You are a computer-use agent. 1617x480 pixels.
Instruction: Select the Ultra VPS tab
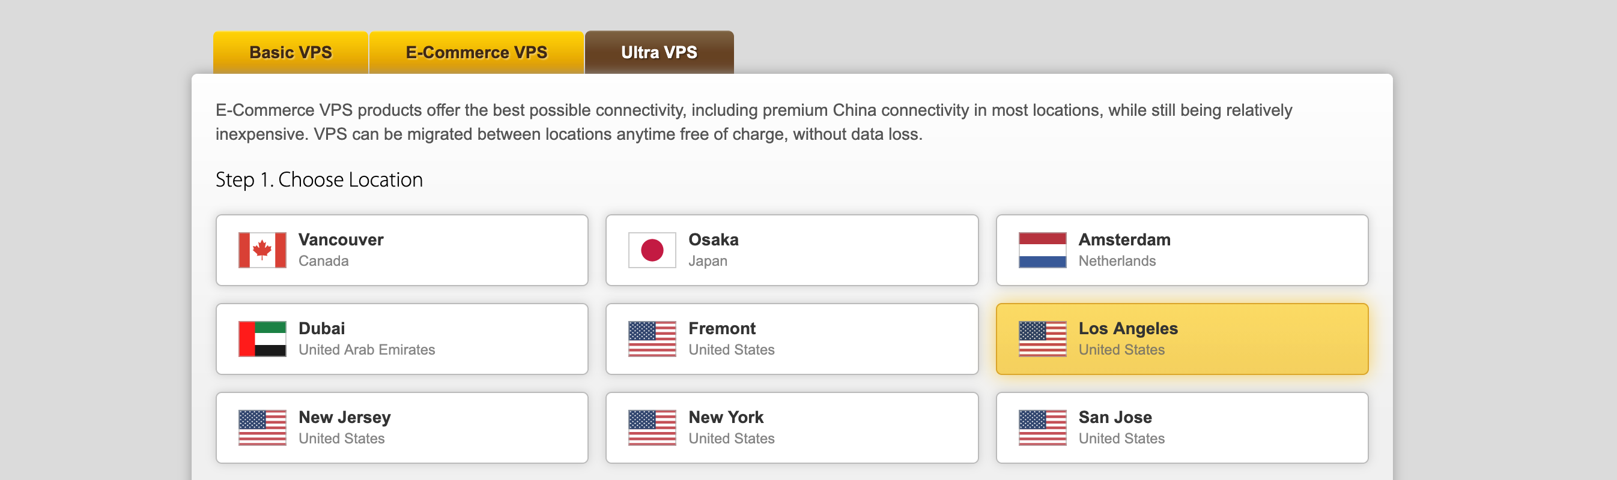pos(659,53)
